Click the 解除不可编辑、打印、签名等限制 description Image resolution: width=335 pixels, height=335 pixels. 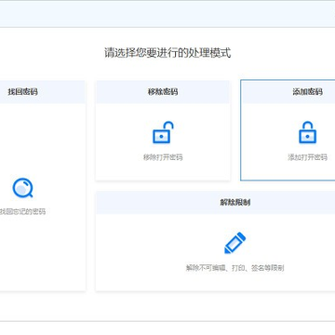(x=234, y=268)
